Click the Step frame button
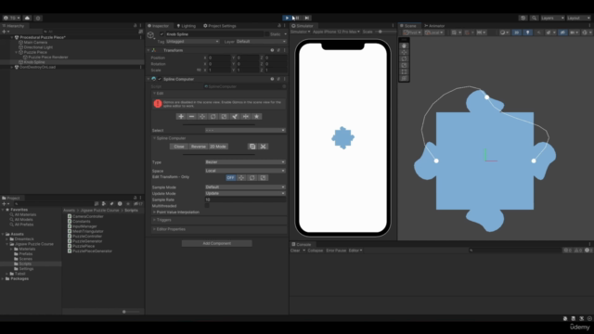This screenshot has width=594, height=334. [x=307, y=18]
